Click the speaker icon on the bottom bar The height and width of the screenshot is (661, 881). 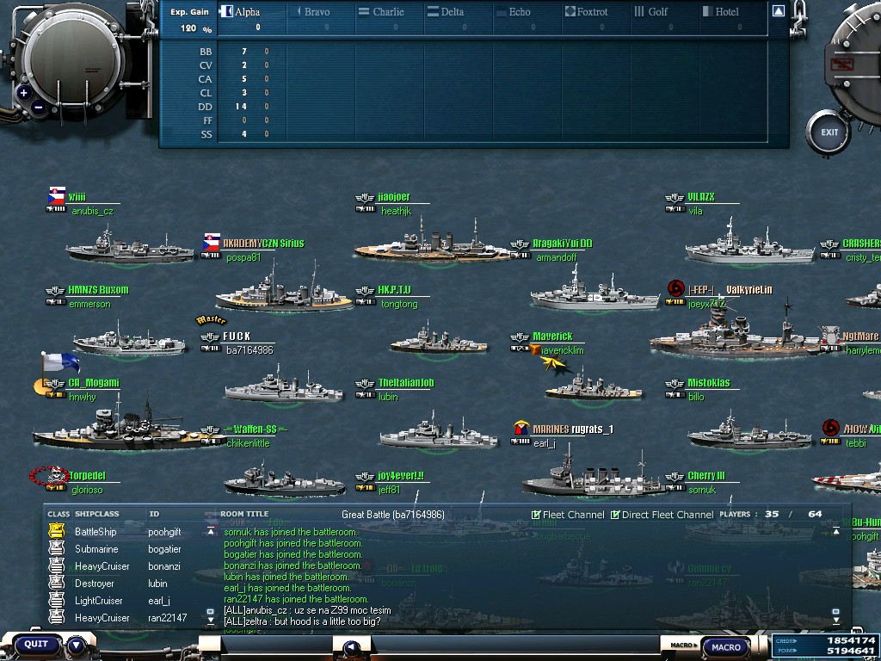(352, 648)
